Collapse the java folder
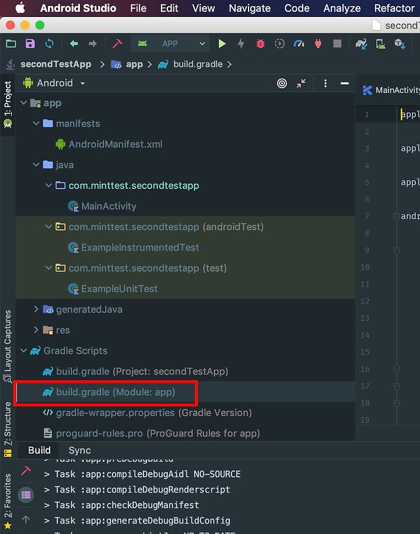 coord(36,165)
